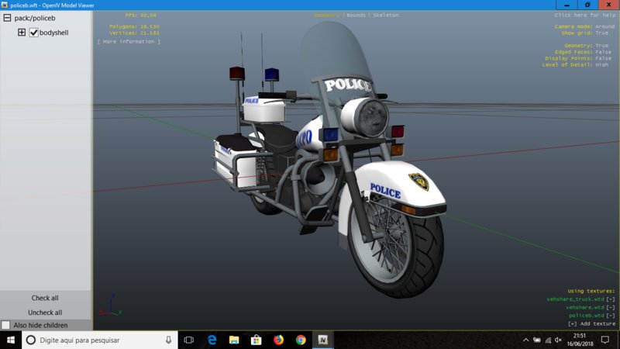The width and height of the screenshot is (620, 349).
Task: Switch to the Skeleton view tab
Action: point(385,15)
